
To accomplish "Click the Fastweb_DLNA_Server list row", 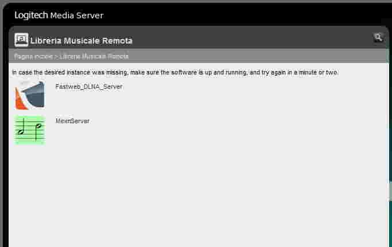I will [199, 95].
